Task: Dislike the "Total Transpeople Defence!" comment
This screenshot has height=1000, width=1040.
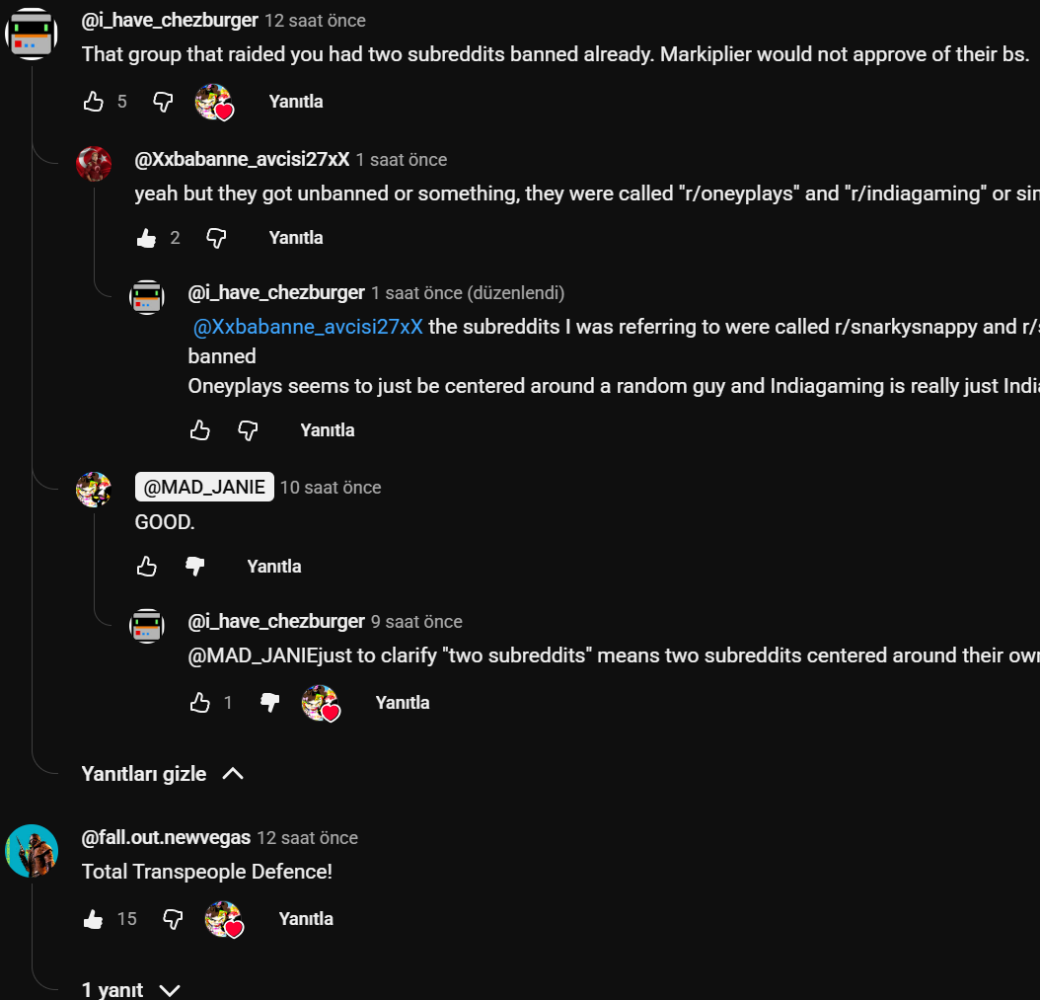Action: pos(174,919)
